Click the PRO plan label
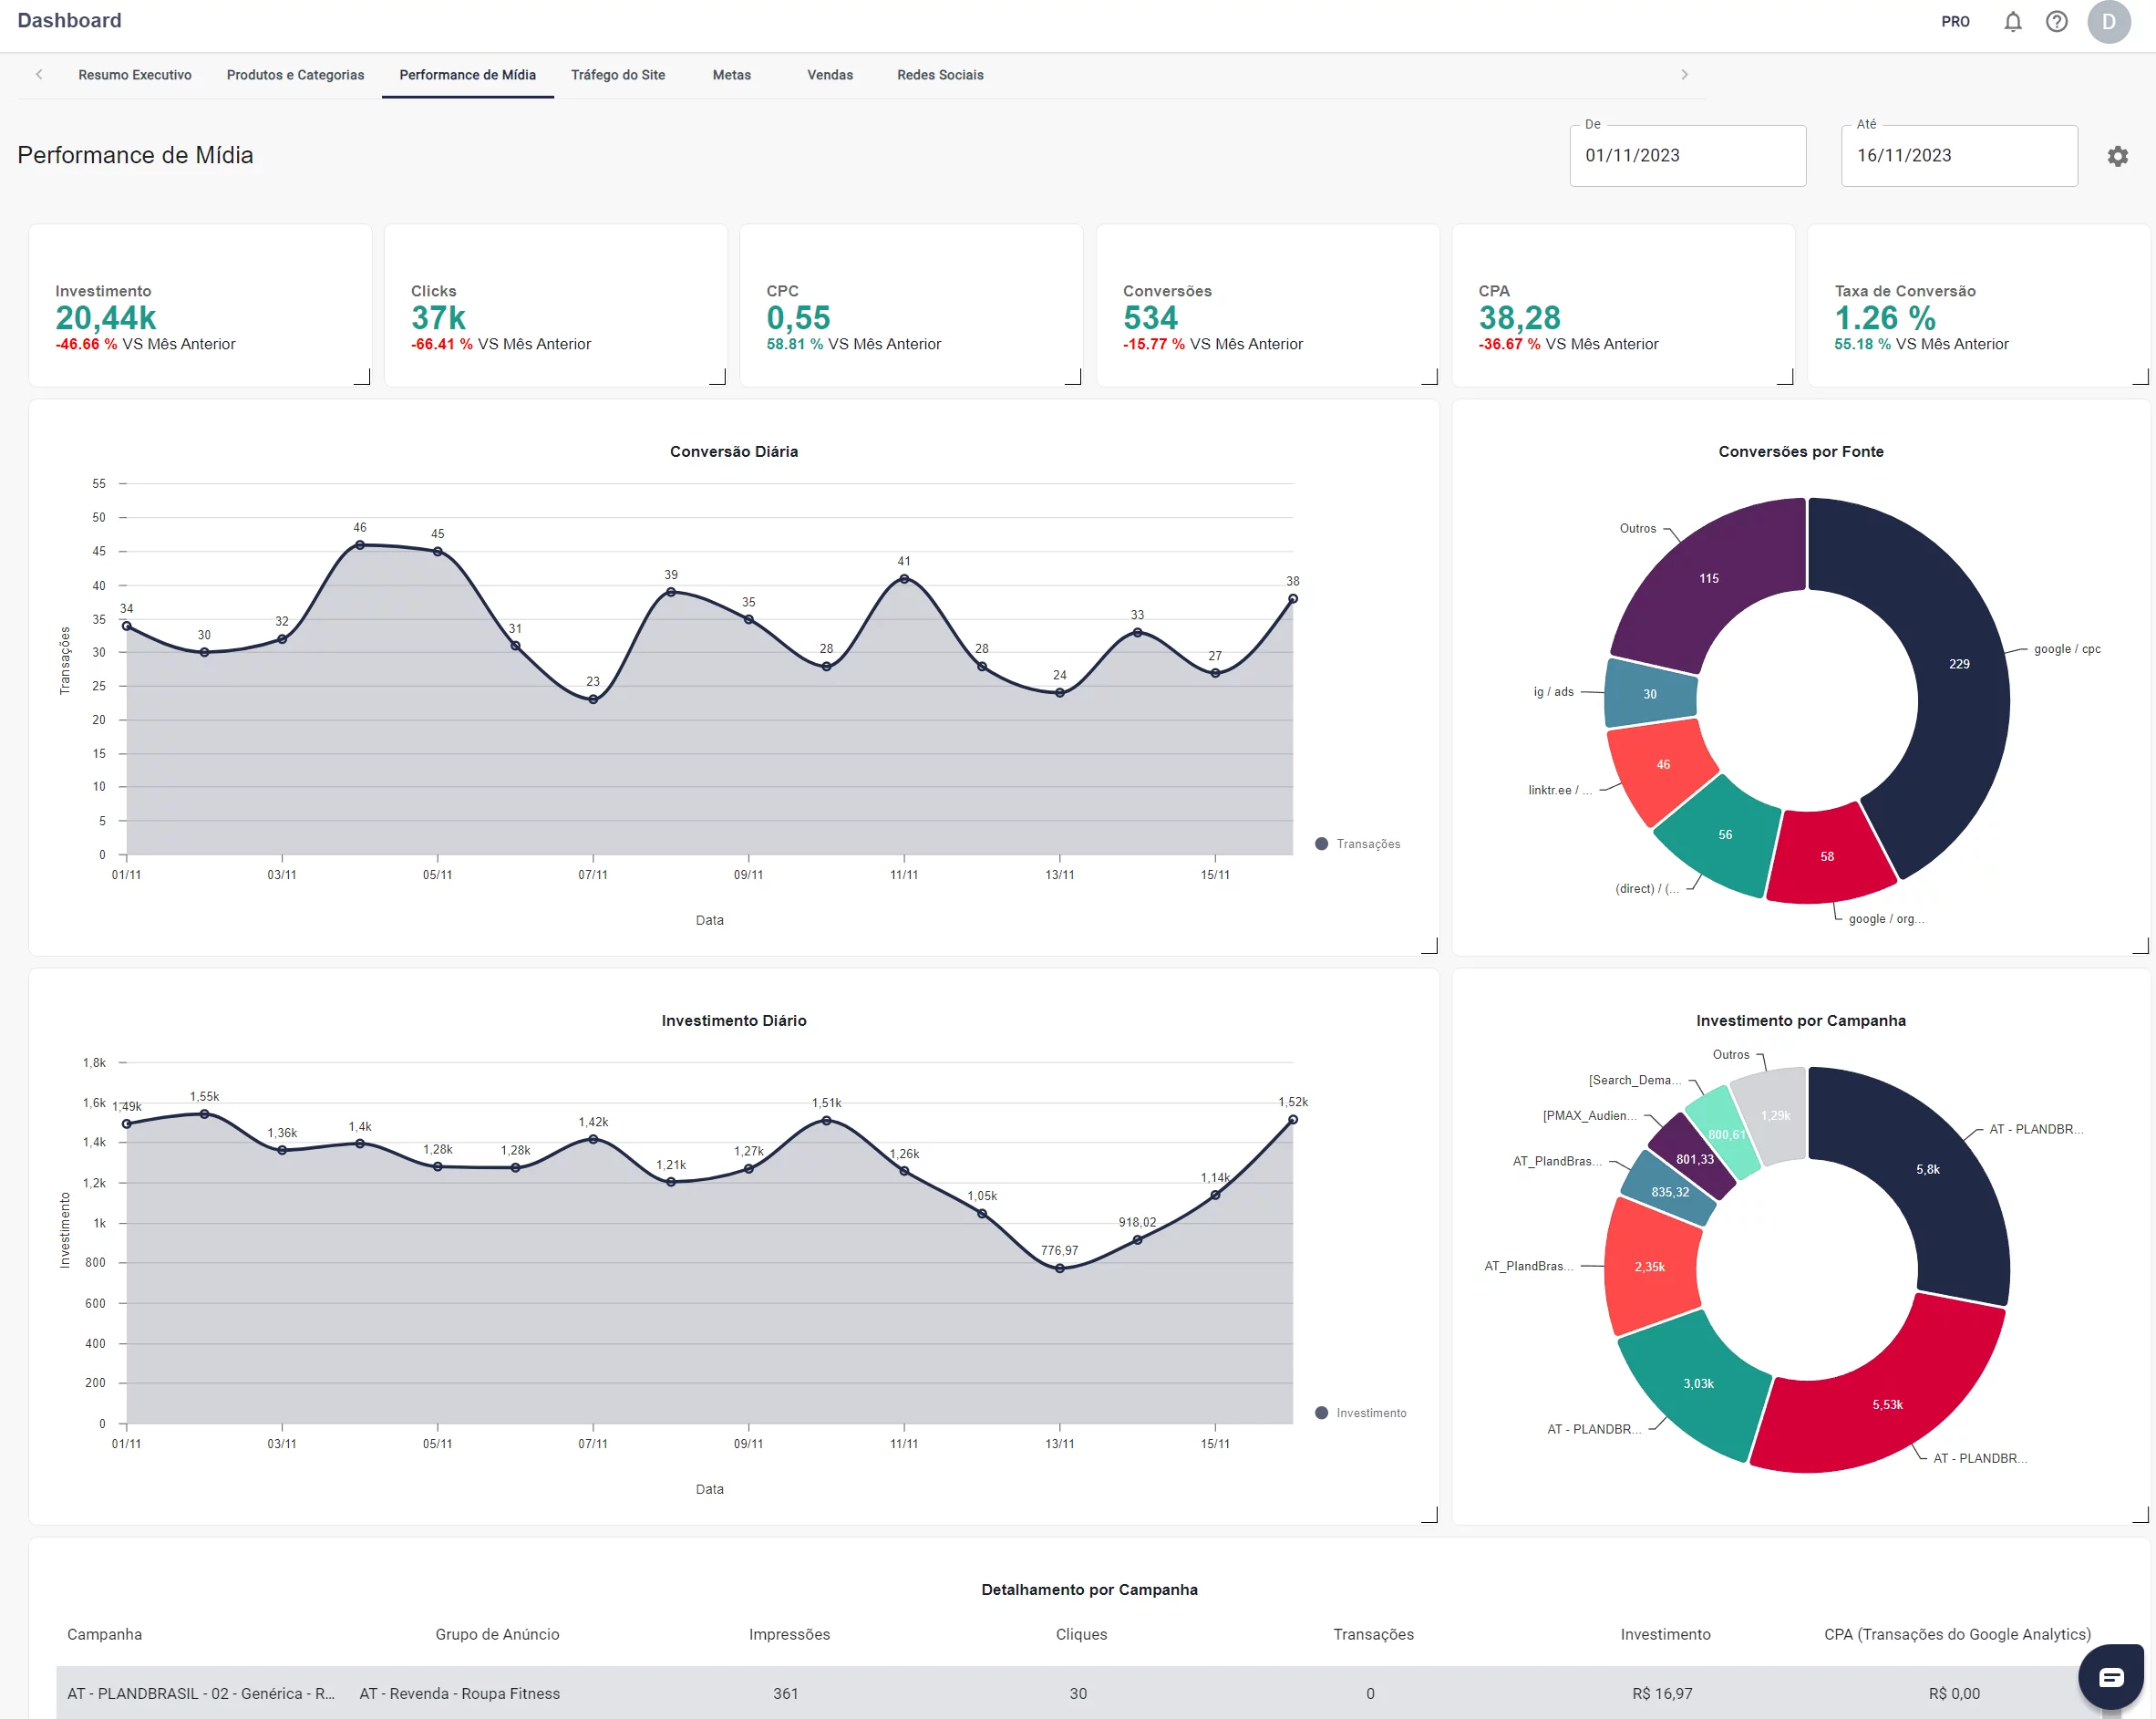 tap(1955, 22)
